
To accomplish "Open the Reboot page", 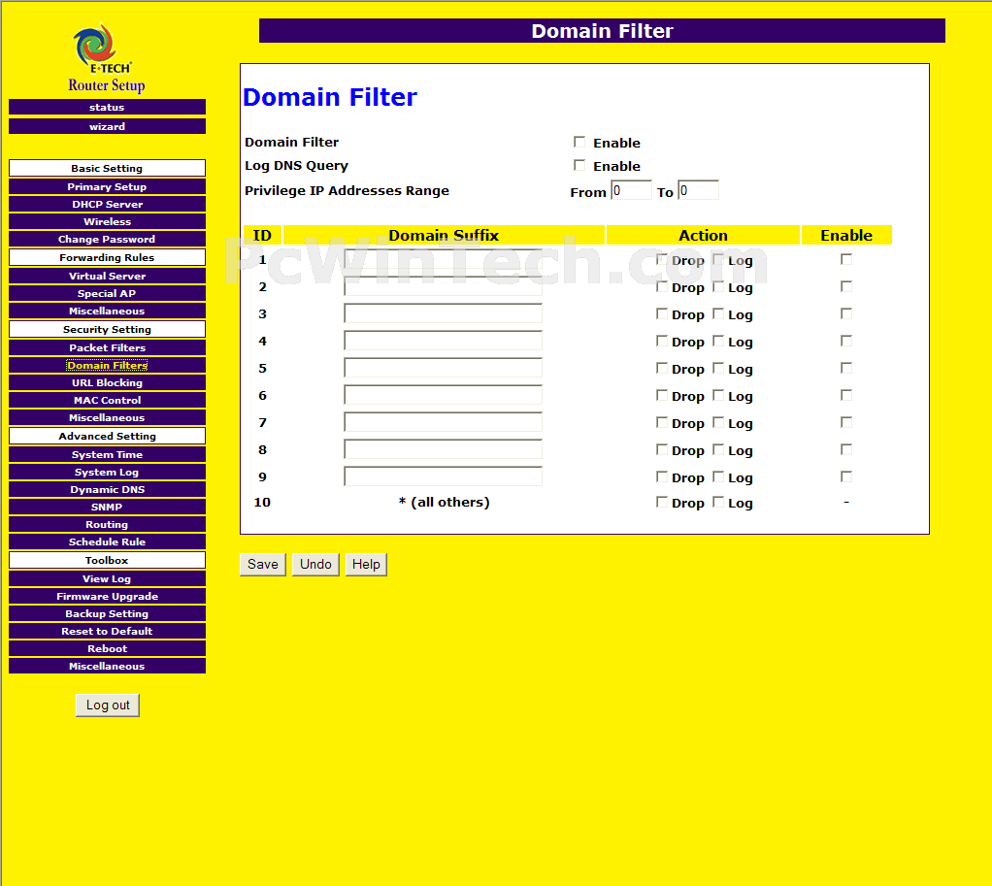I will click(x=107, y=649).
